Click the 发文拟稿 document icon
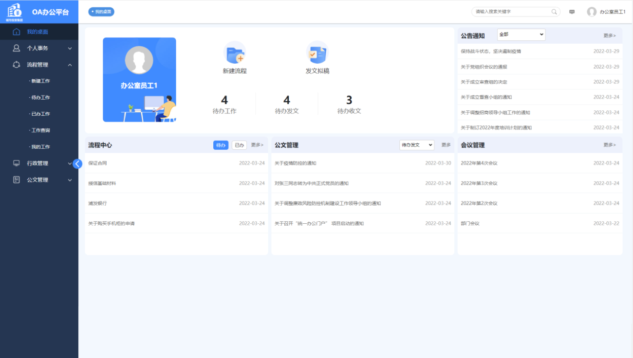Viewport: 633px width, 358px height. tap(317, 53)
